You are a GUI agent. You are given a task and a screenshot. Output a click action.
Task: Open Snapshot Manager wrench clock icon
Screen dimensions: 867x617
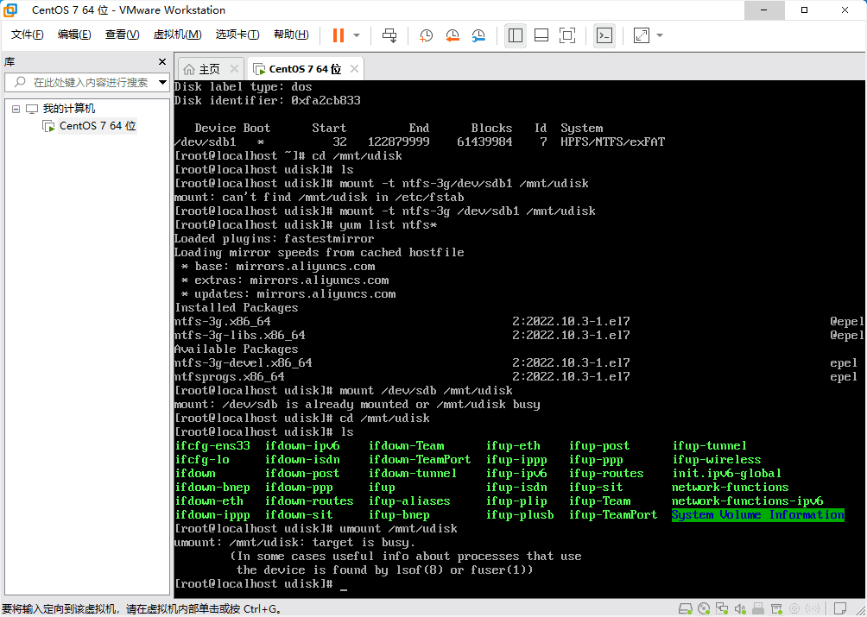coord(478,35)
